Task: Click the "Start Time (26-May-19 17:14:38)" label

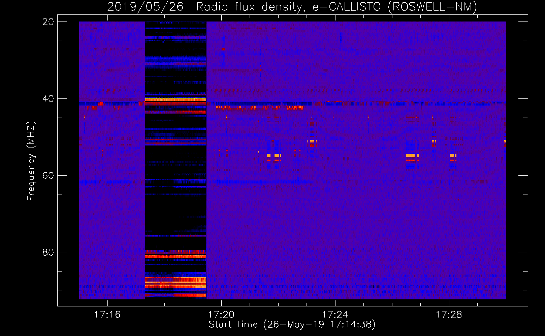Action: (x=292, y=325)
